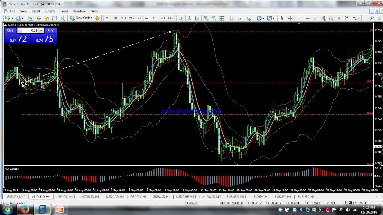Image resolution: width=383 pixels, height=215 pixels.
Task: Zoom out of the chart
Action: pyautogui.click(x=214, y=18)
